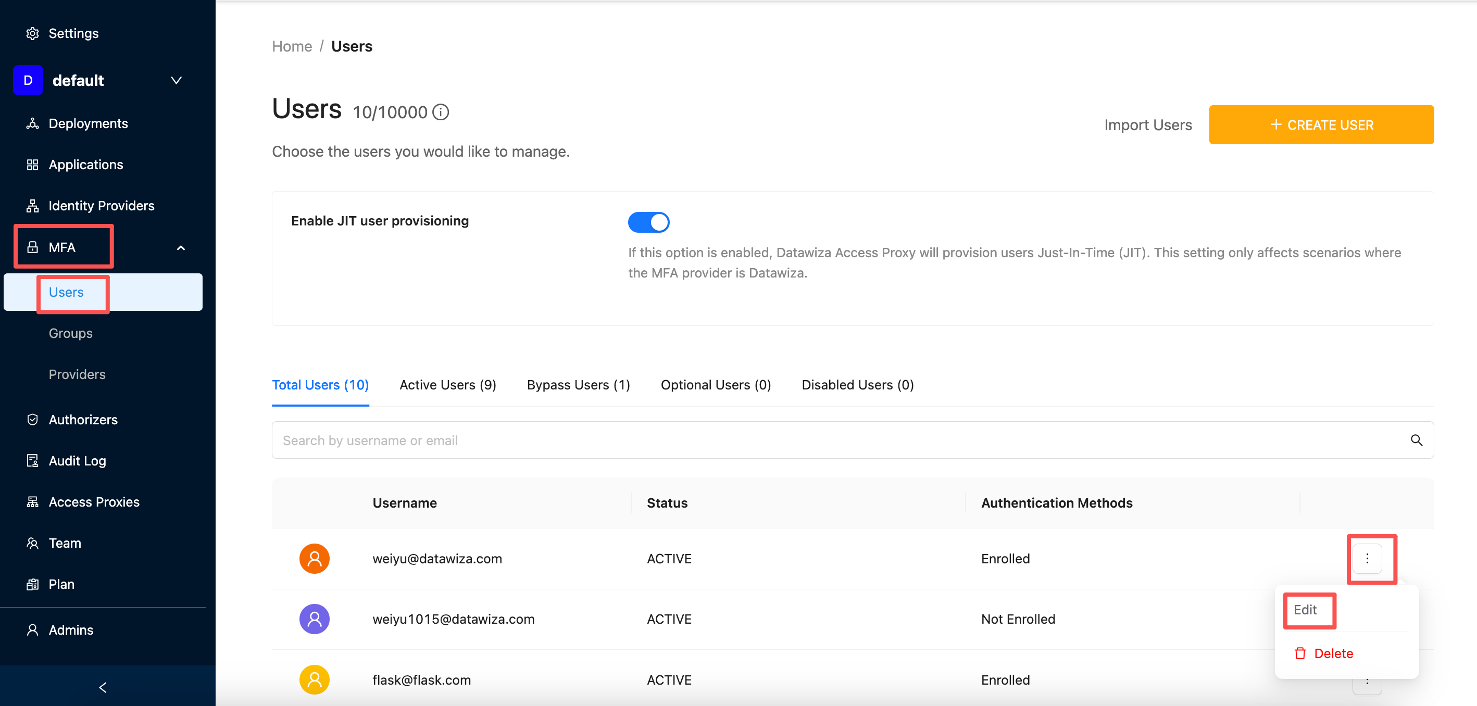Open the default workspace dropdown
1477x706 pixels.
[x=176, y=80]
